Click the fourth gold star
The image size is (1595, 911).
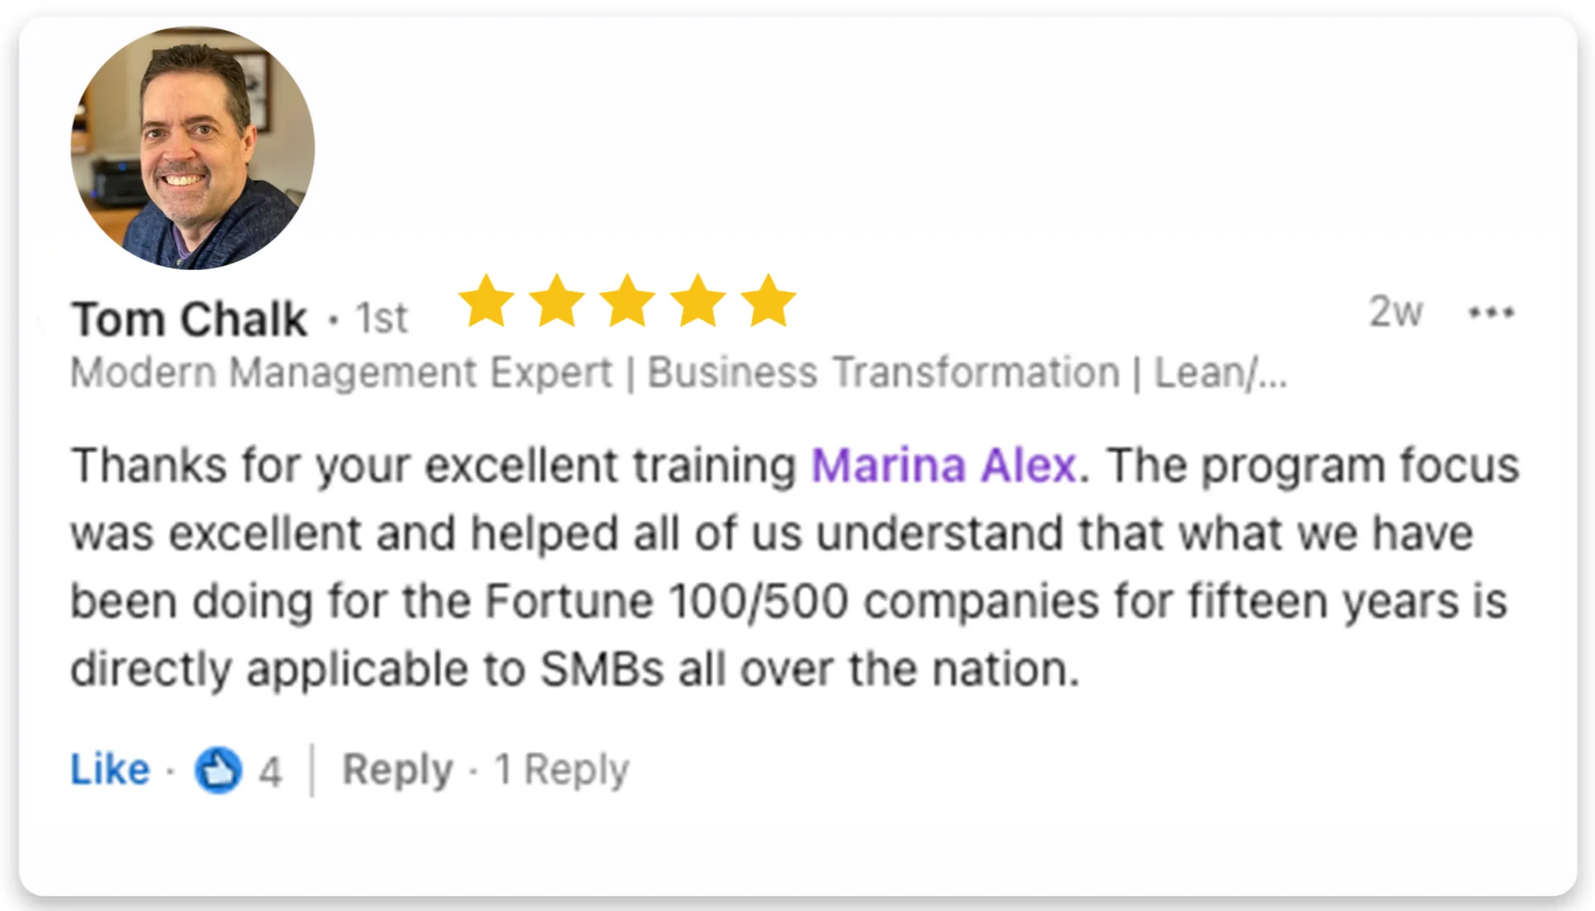[697, 301]
